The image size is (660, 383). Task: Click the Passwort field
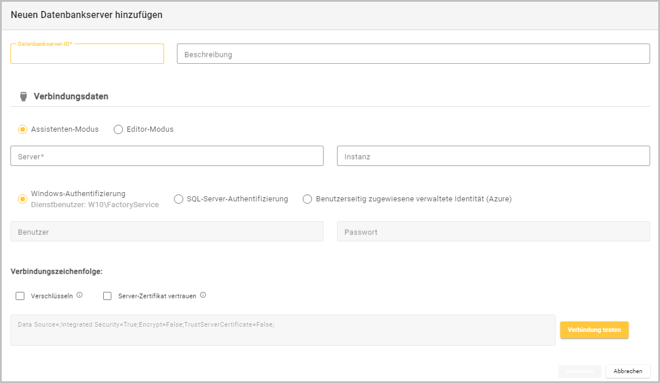(x=493, y=232)
